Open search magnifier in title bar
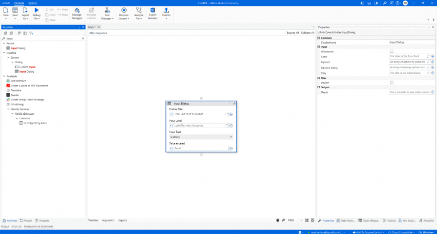The image size is (437, 234). [385, 3]
